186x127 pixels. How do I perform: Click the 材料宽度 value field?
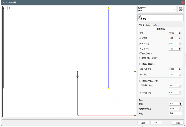174,38
